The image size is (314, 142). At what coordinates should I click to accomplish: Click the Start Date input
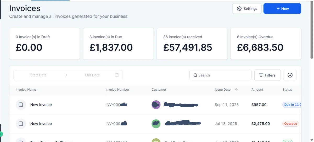38,75
